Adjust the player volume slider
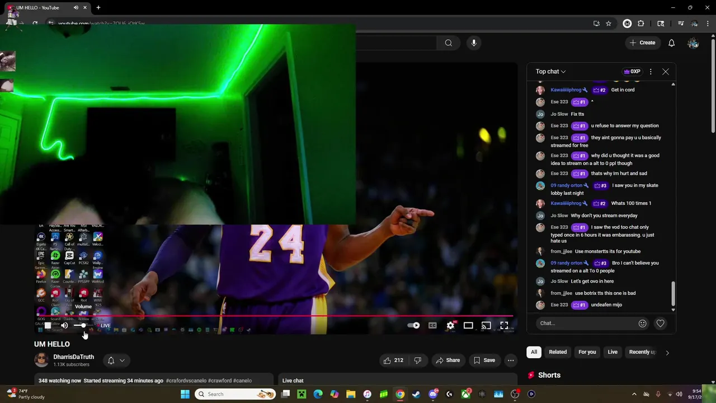The height and width of the screenshot is (403, 716). (x=83, y=325)
